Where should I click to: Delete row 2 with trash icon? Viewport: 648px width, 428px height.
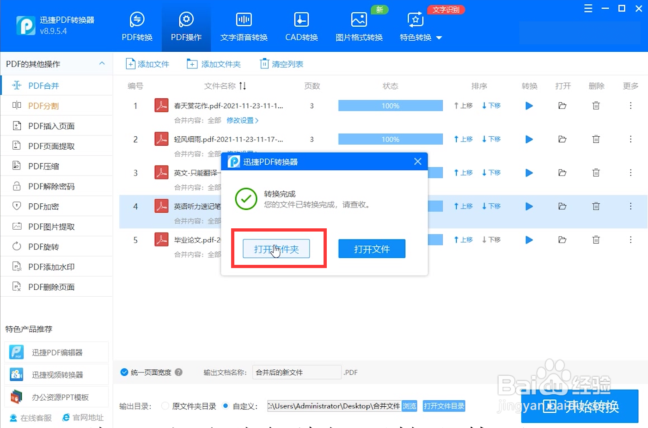[596, 139]
